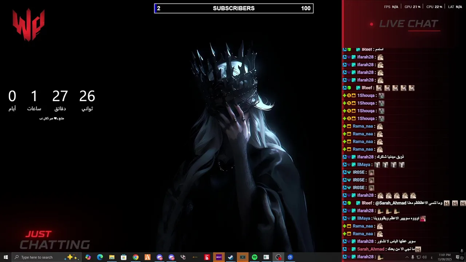Click the Sarah_Ahmad username in chat
466x262 pixels.
[x=371, y=249]
